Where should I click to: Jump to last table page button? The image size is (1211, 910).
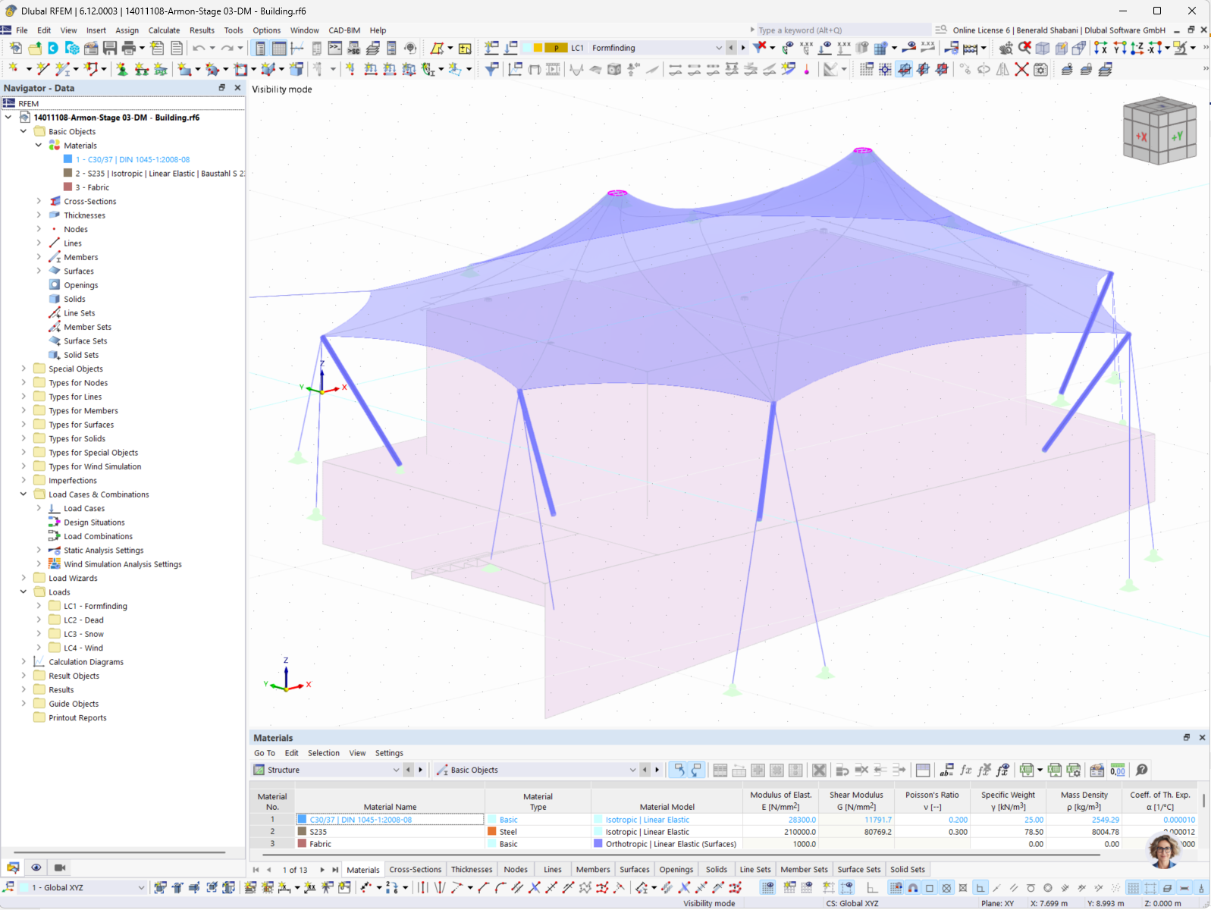tap(335, 870)
